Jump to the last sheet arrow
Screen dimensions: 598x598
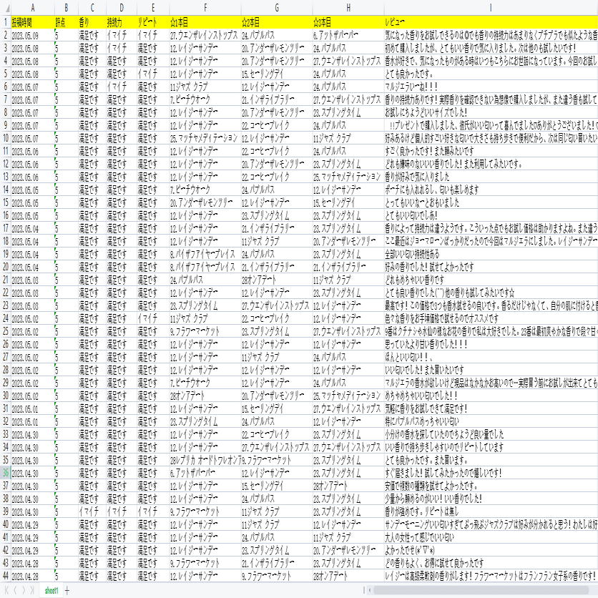32,590
